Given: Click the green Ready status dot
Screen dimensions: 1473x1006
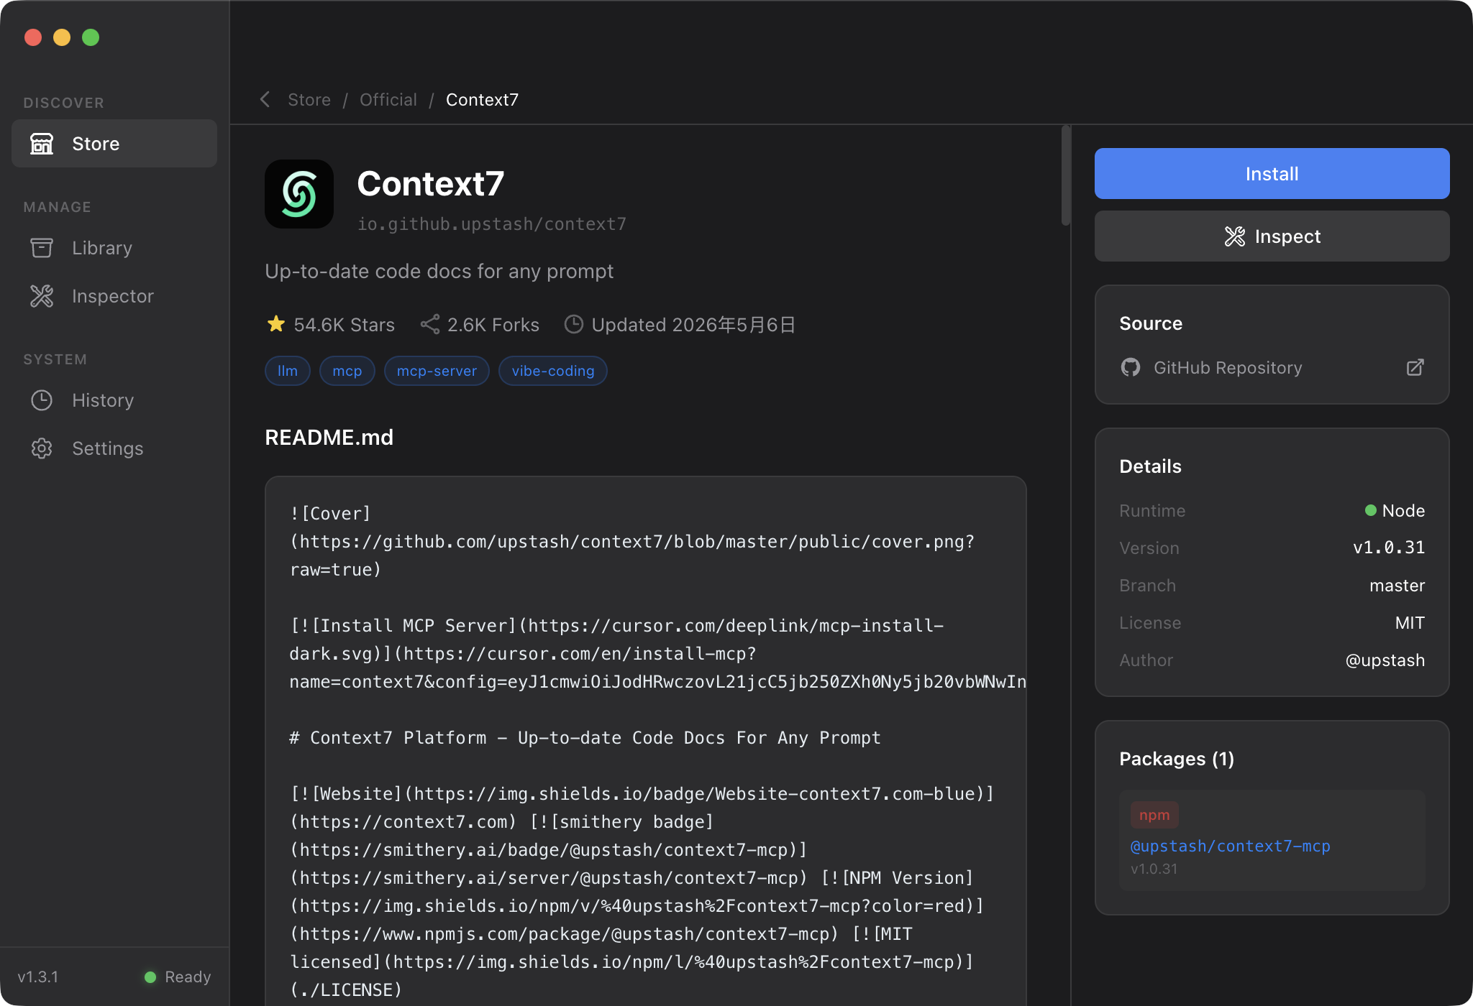Looking at the screenshot, I should coord(150,977).
